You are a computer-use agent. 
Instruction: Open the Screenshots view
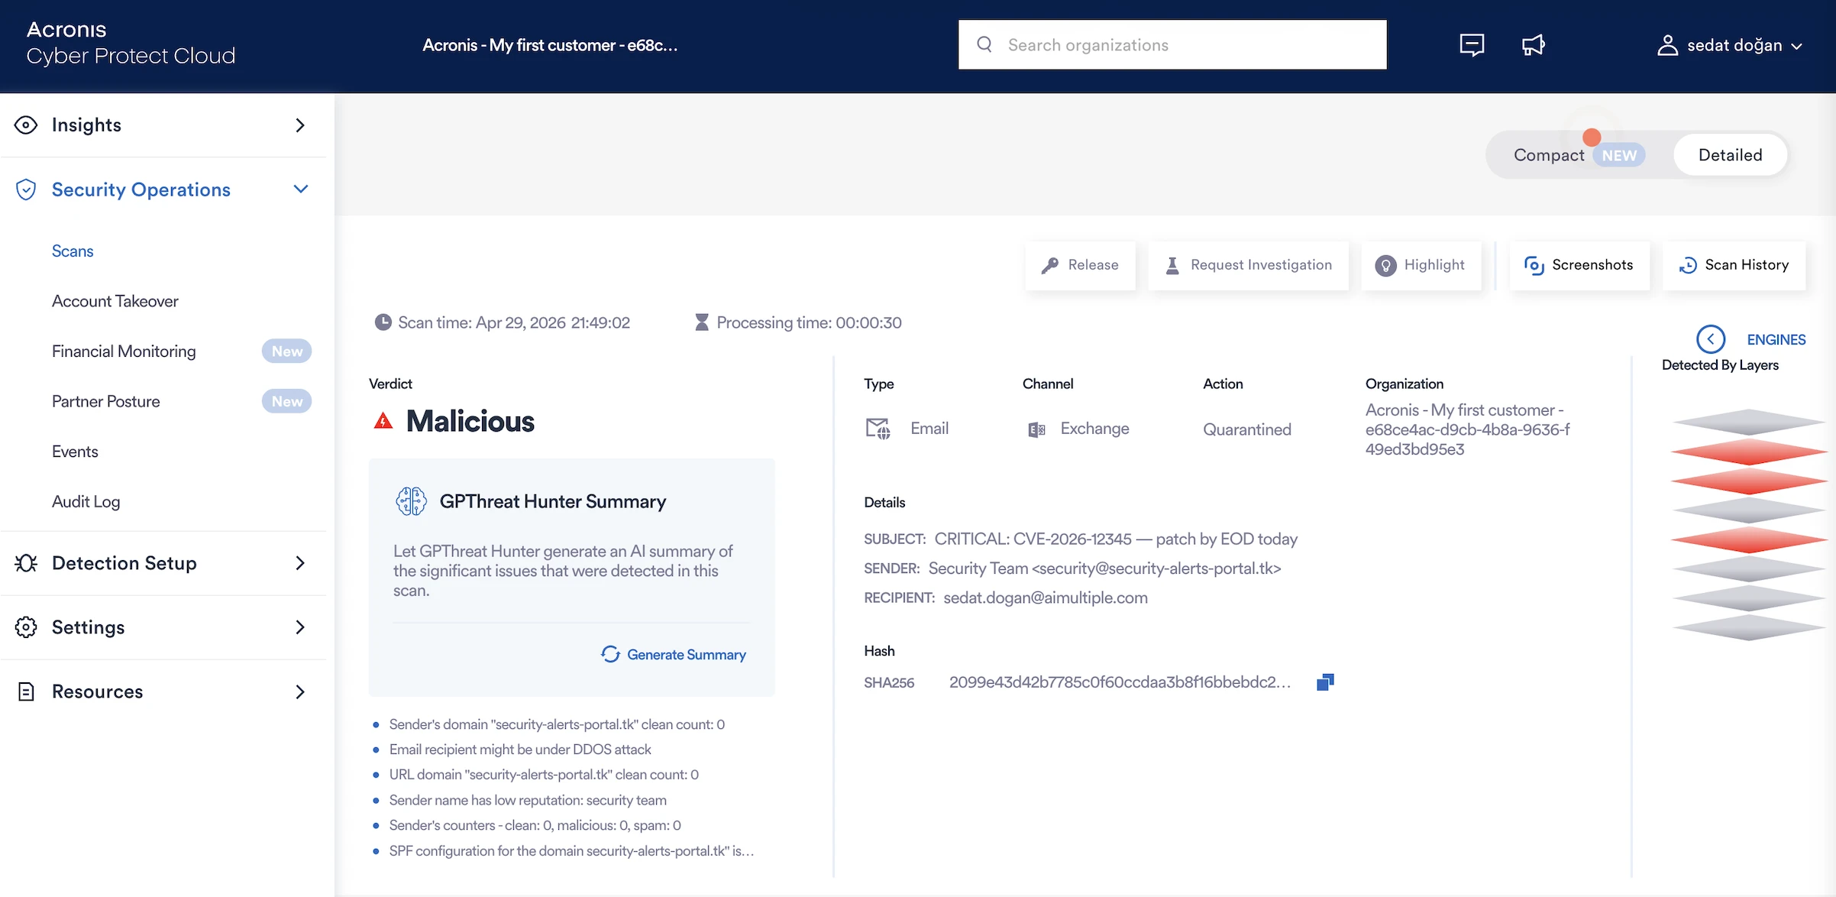(1579, 265)
